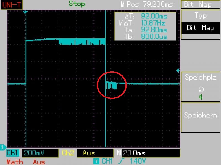Image resolution: width=221 pixels, height=165 pixels.
Task: Click the channel 1 ground marker
Action: point(2,147)
